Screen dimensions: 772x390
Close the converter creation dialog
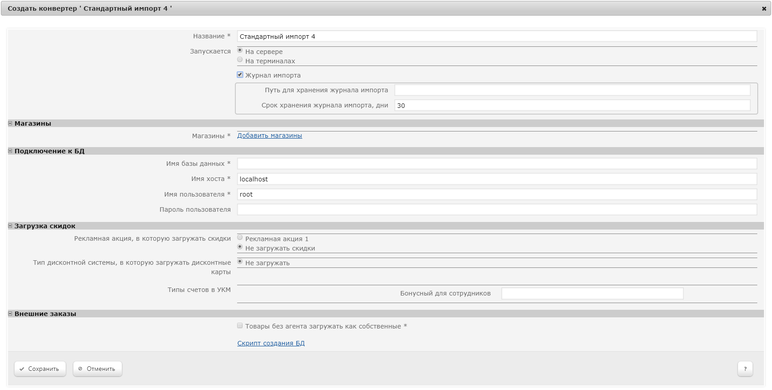click(764, 8)
